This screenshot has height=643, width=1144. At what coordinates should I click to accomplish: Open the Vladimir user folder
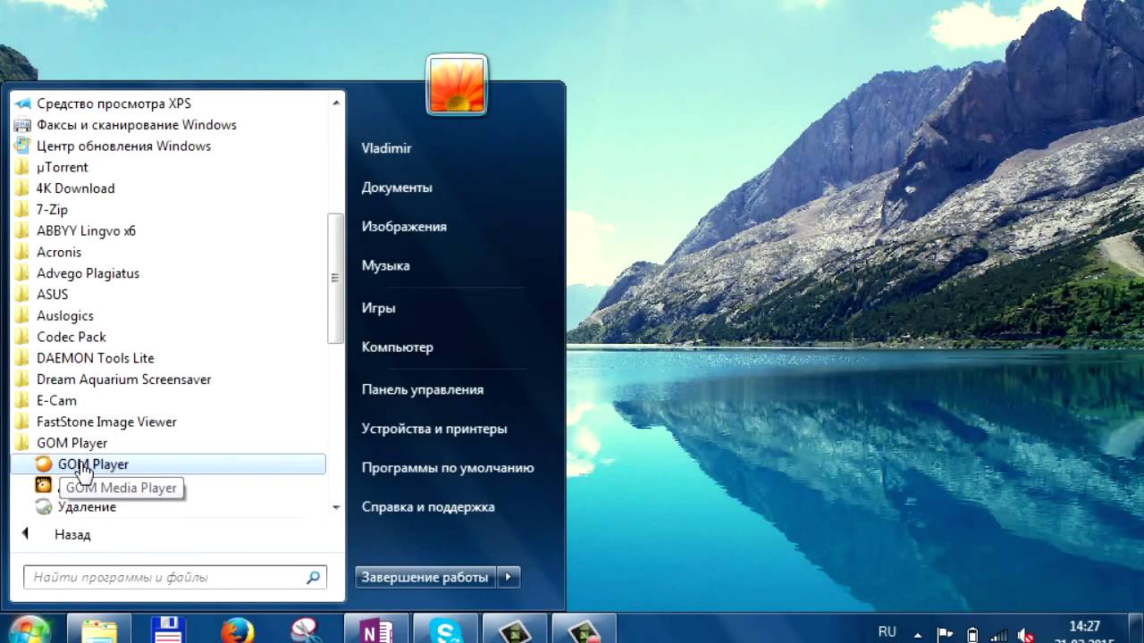pos(386,148)
